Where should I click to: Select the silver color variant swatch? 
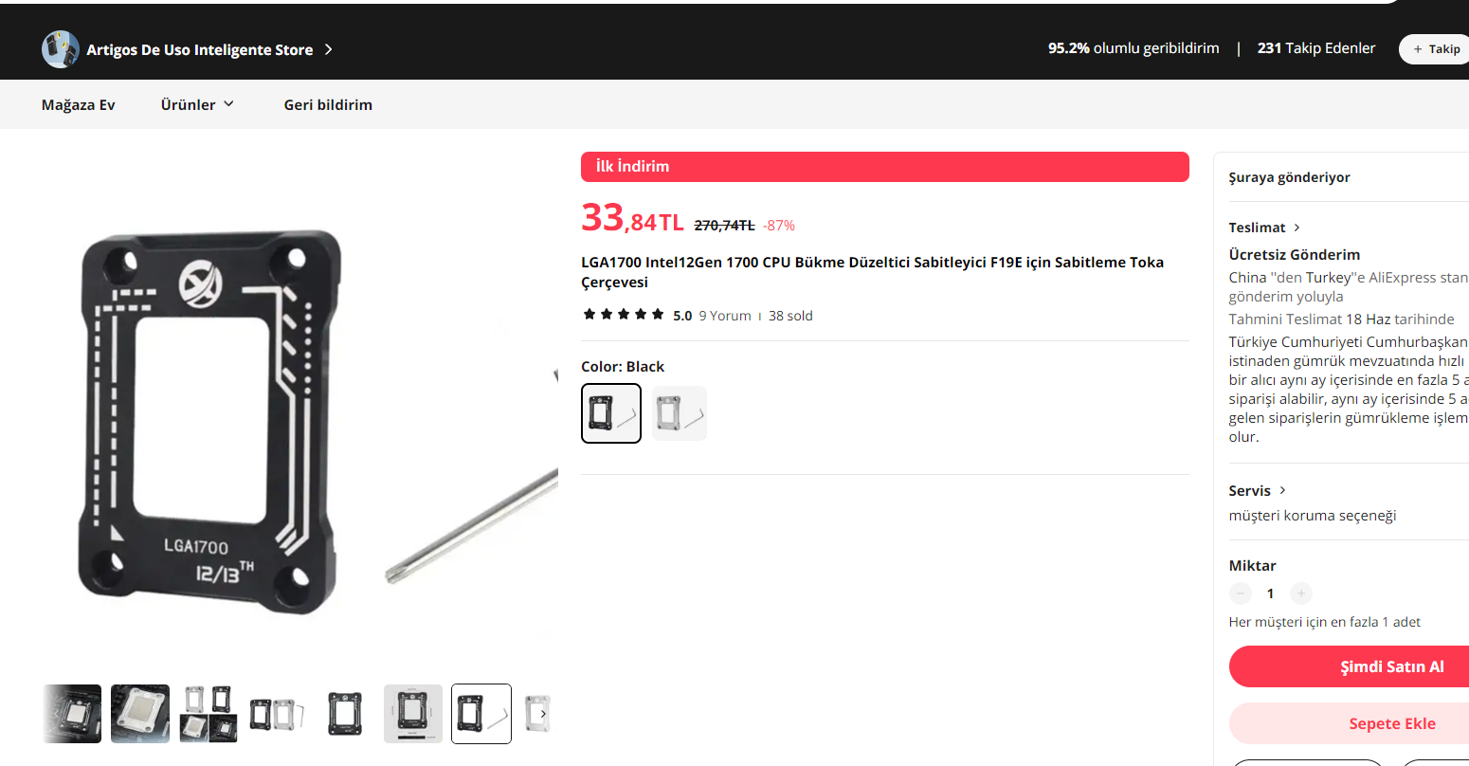point(680,413)
